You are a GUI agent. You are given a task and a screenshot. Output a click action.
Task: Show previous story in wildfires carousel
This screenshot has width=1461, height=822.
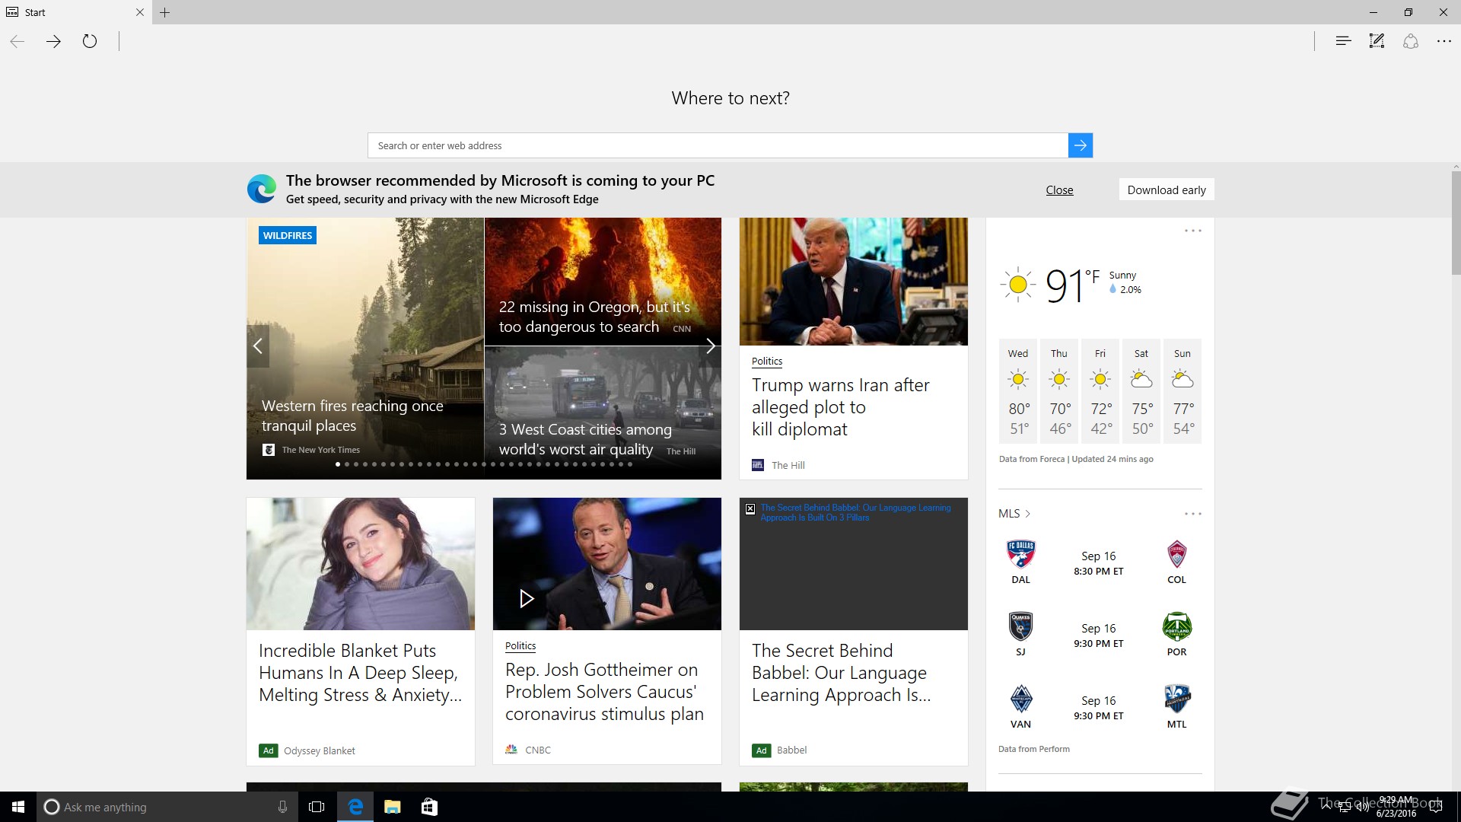click(x=258, y=346)
